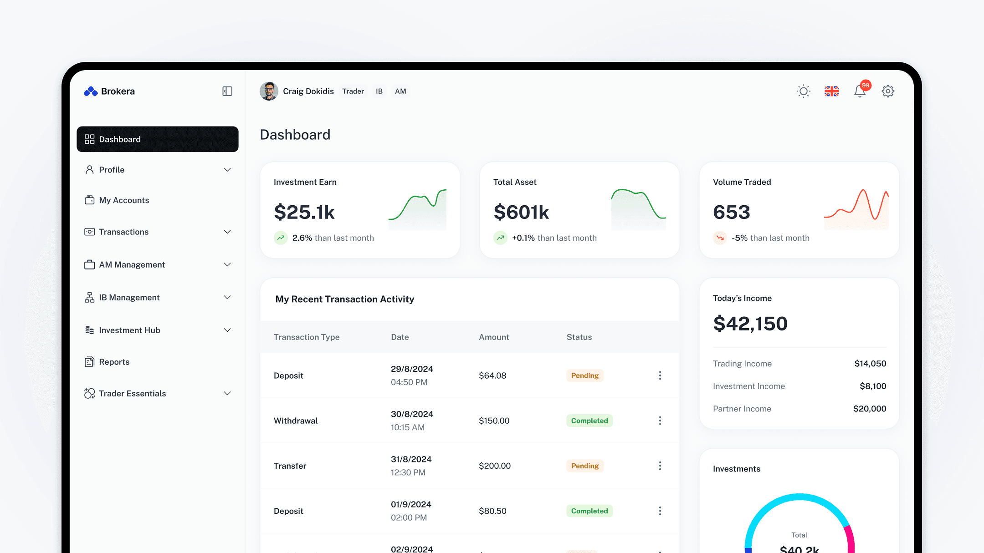Viewport: 984px width, 553px height.
Task: Expand the IB Management section
Action: pyautogui.click(x=227, y=297)
